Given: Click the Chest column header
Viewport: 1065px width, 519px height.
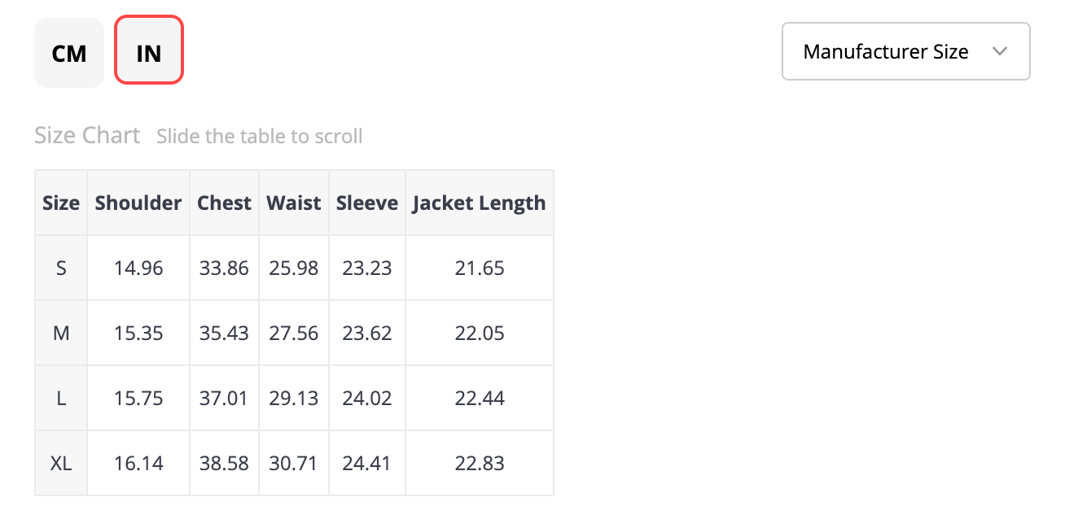Looking at the screenshot, I should pos(224,203).
